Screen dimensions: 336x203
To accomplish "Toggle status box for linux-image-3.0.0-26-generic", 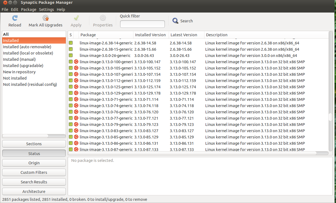I will [x=71, y=56].
